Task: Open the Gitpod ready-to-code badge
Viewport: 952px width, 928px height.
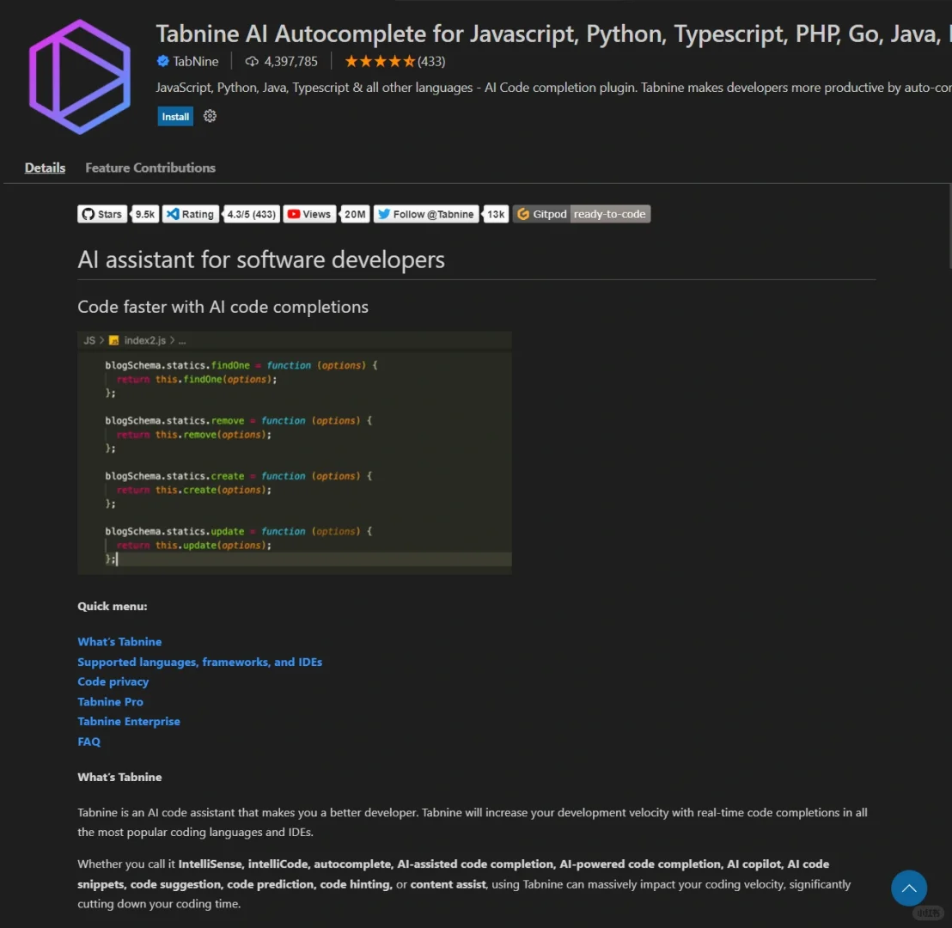Action: [582, 214]
